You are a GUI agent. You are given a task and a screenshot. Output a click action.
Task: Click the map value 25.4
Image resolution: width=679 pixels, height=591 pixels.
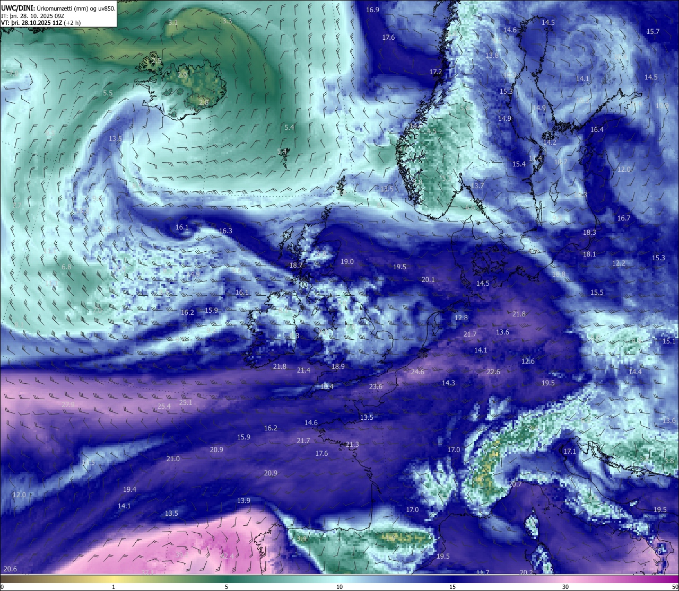coord(164,407)
